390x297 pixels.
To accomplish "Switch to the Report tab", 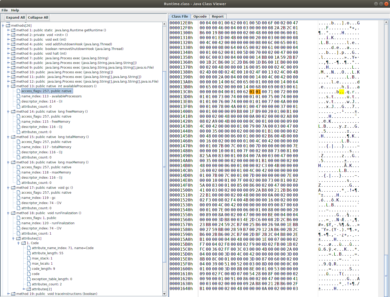I will point(218,16).
